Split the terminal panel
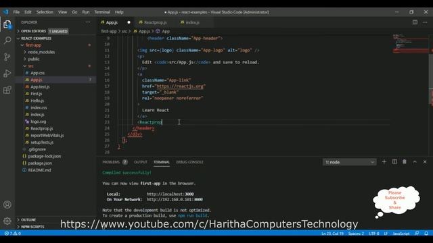Screen dimensions: 433x243 pos(394,162)
